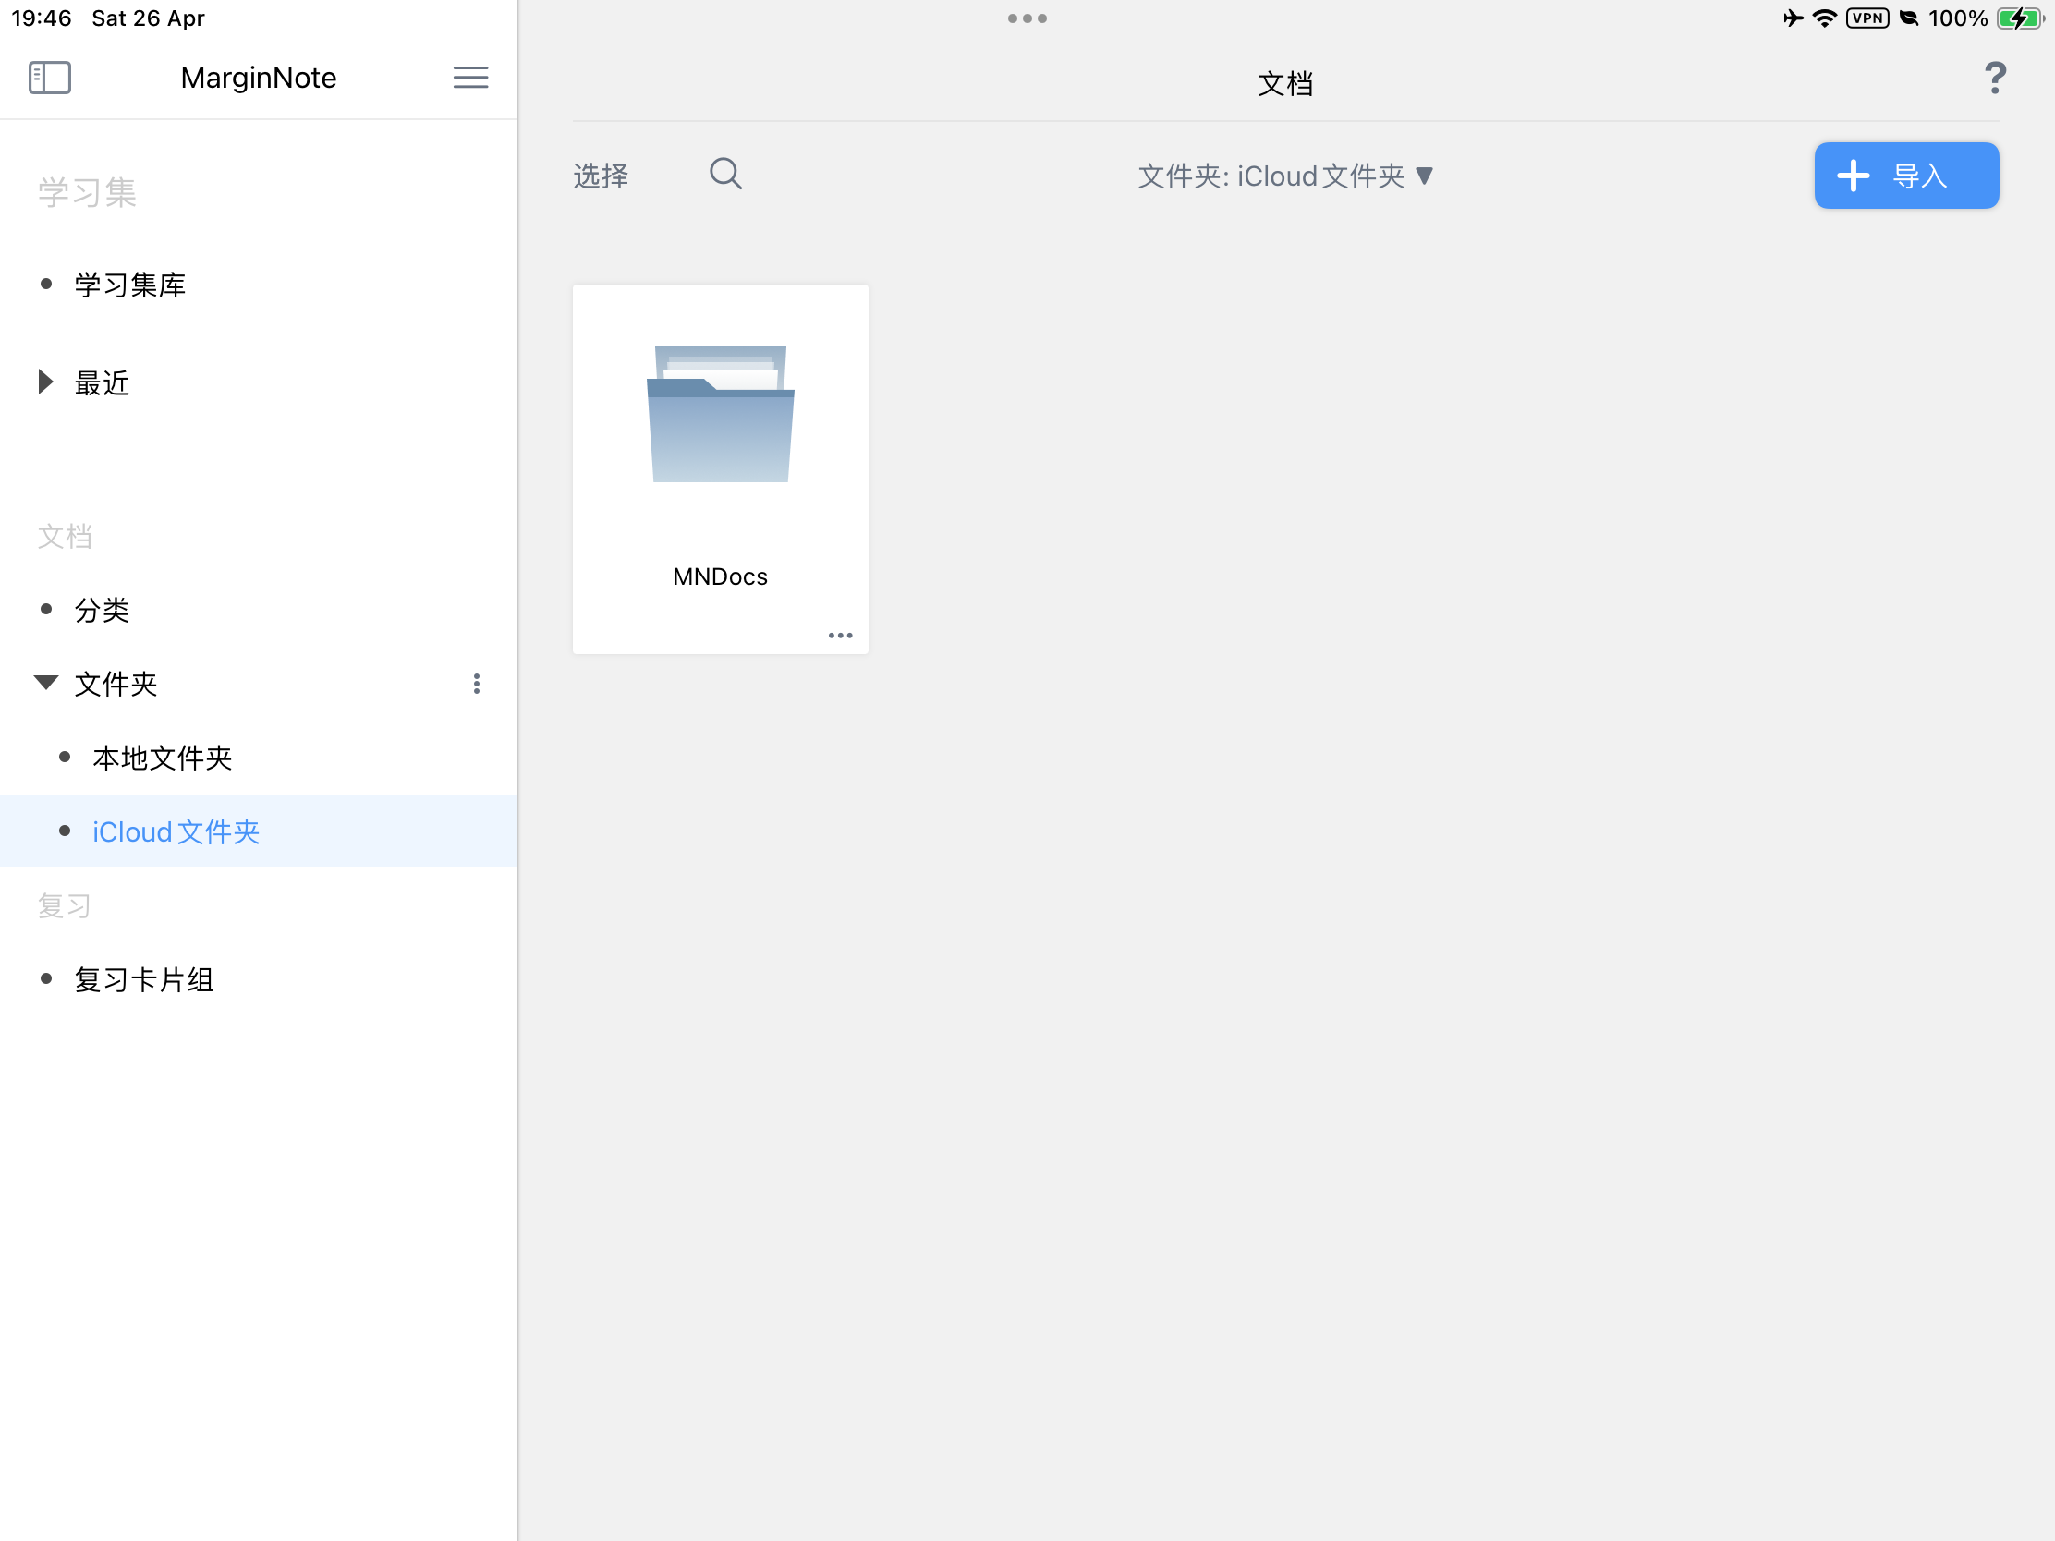Expand the 最近 section

pos(44,382)
